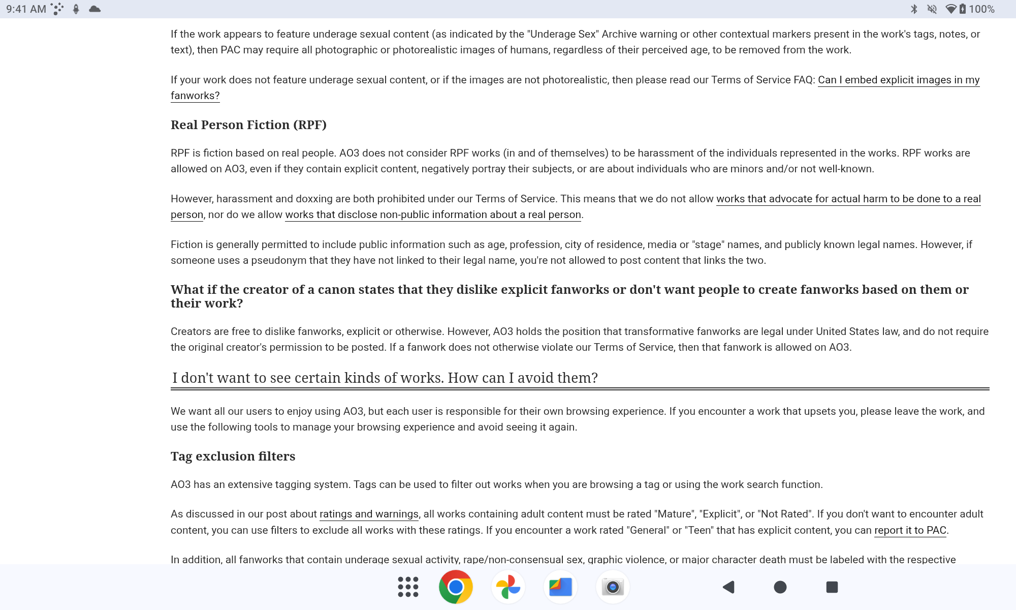Click paragraph starting 'RPF is fiction based on real'
The image size is (1016, 610).
[x=570, y=161]
